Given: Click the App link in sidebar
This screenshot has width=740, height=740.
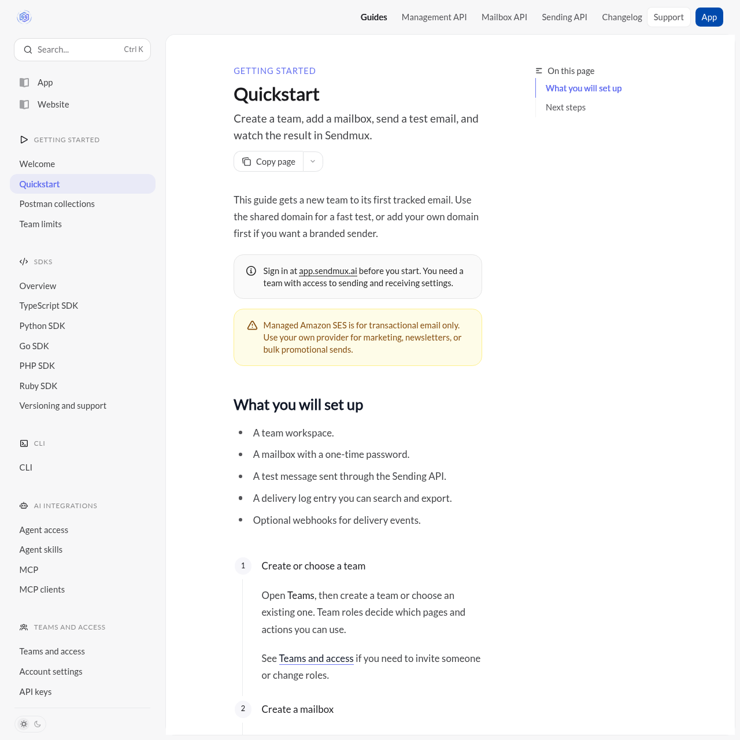Looking at the screenshot, I should click(x=45, y=83).
